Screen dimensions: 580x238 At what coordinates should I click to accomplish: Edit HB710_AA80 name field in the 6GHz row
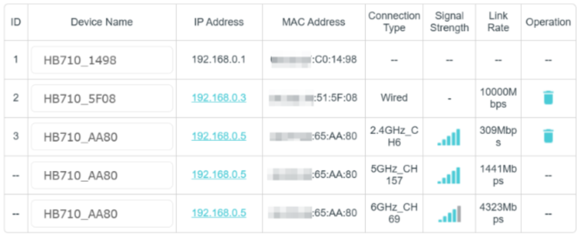[x=102, y=214]
